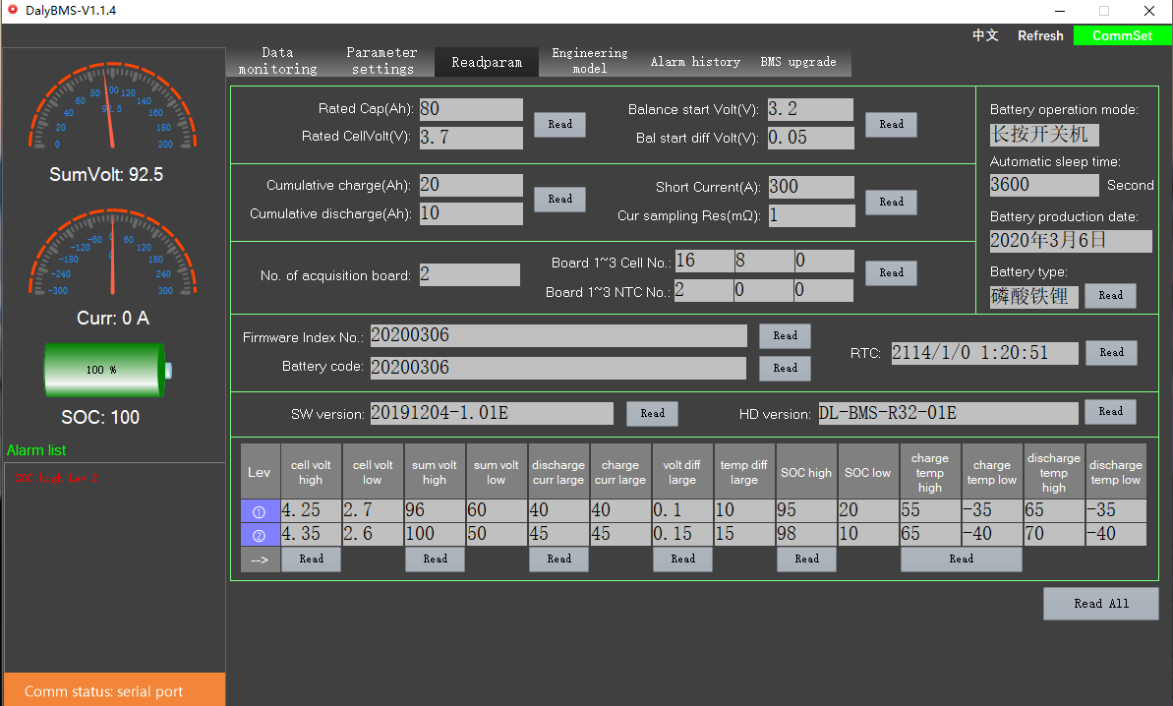This screenshot has height=706, width=1173.
Task: Click Battery type field
Action: pos(1033,297)
